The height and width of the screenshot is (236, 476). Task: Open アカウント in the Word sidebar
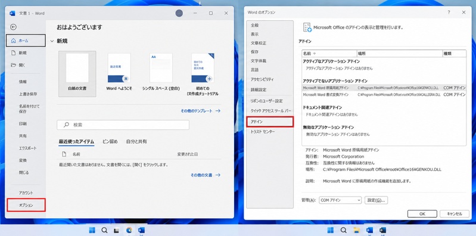coord(26,193)
